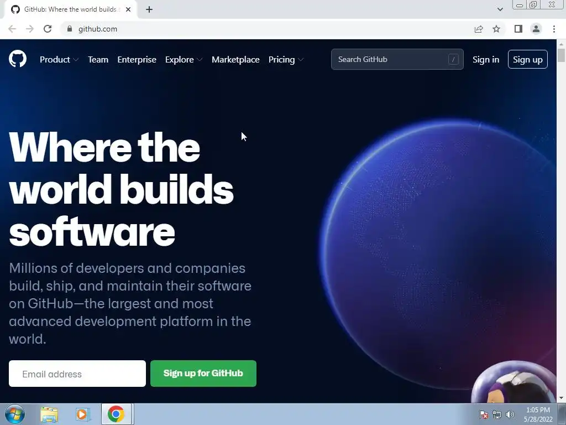
Task: Launch Windows Media Player from taskbar
Action: point(82,414)
